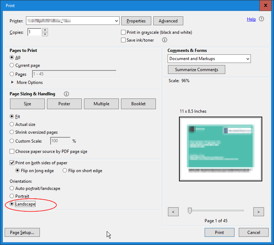The height and width of the screenshot is (245, 274).
Task: Toggle Choose paper source by PDF page size
Action: tap(12, 151)
